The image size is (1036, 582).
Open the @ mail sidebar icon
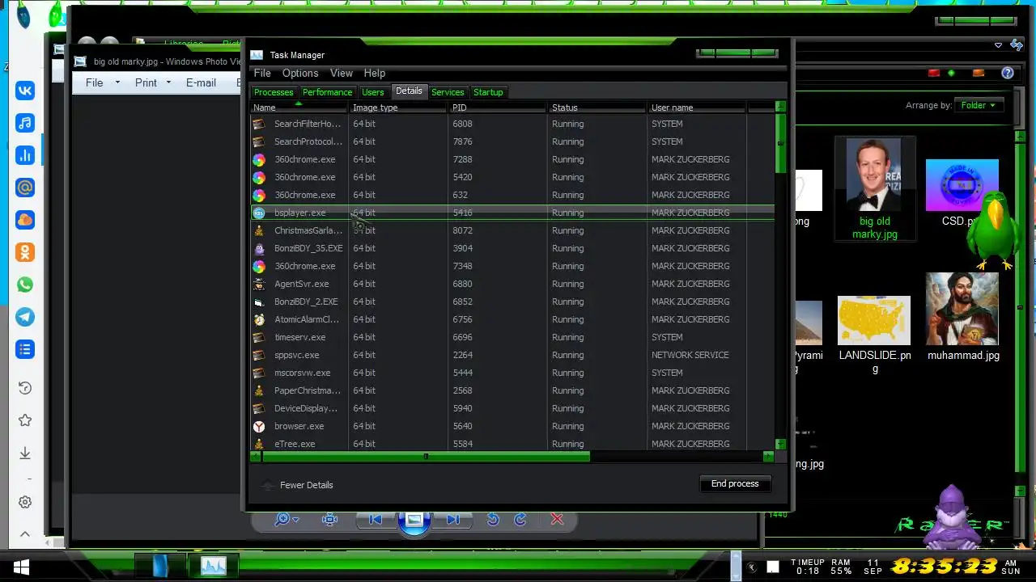[x=25, y=188]
